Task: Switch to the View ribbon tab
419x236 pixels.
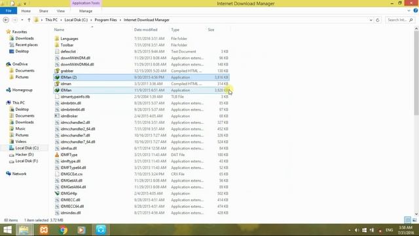Action: [x=61, y=11]
